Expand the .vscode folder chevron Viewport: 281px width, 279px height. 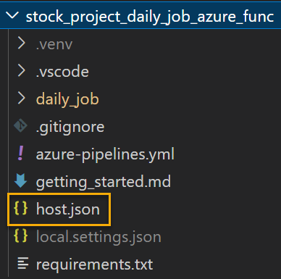tap(22, 71)
